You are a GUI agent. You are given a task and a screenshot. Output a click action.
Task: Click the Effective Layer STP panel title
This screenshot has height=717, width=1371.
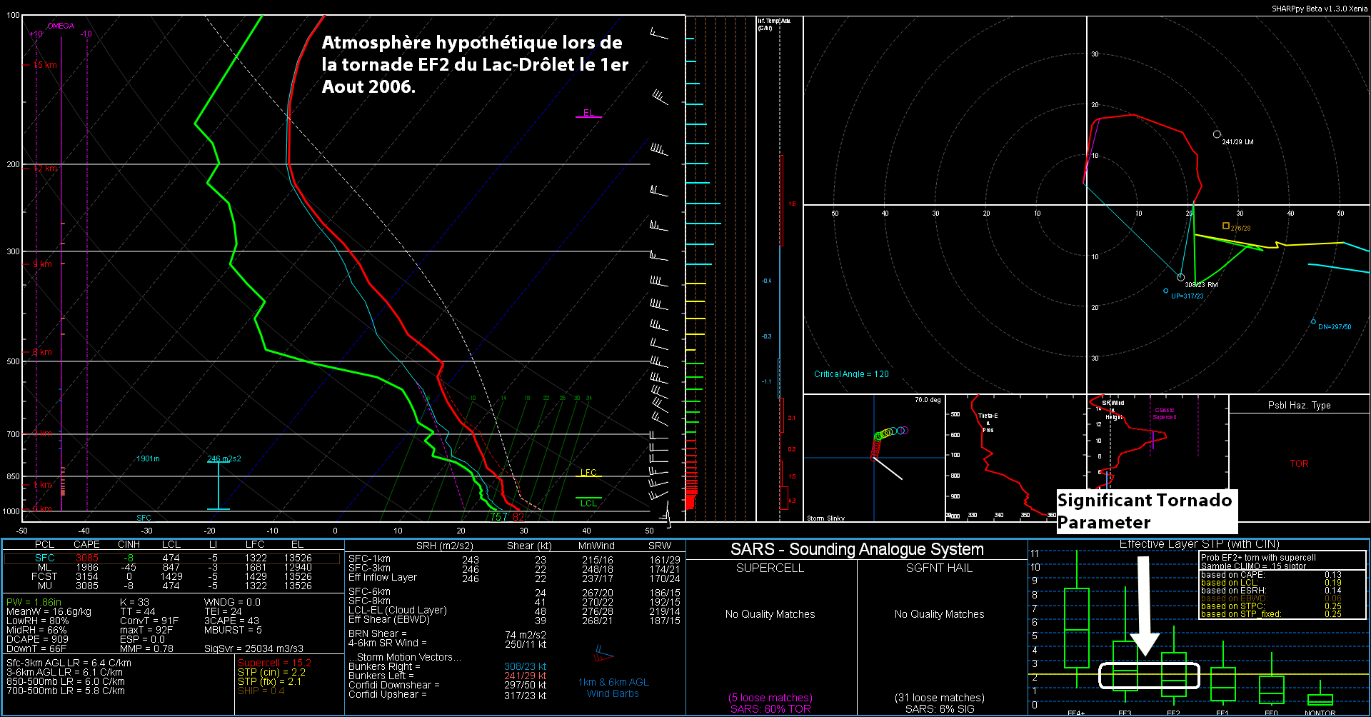pos(1199,544)
